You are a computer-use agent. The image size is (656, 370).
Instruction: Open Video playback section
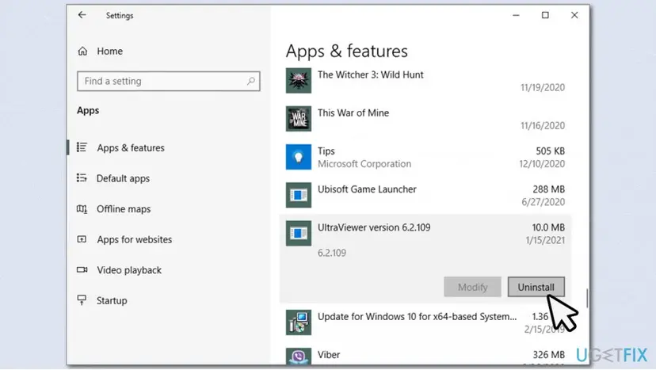[129, 270]
